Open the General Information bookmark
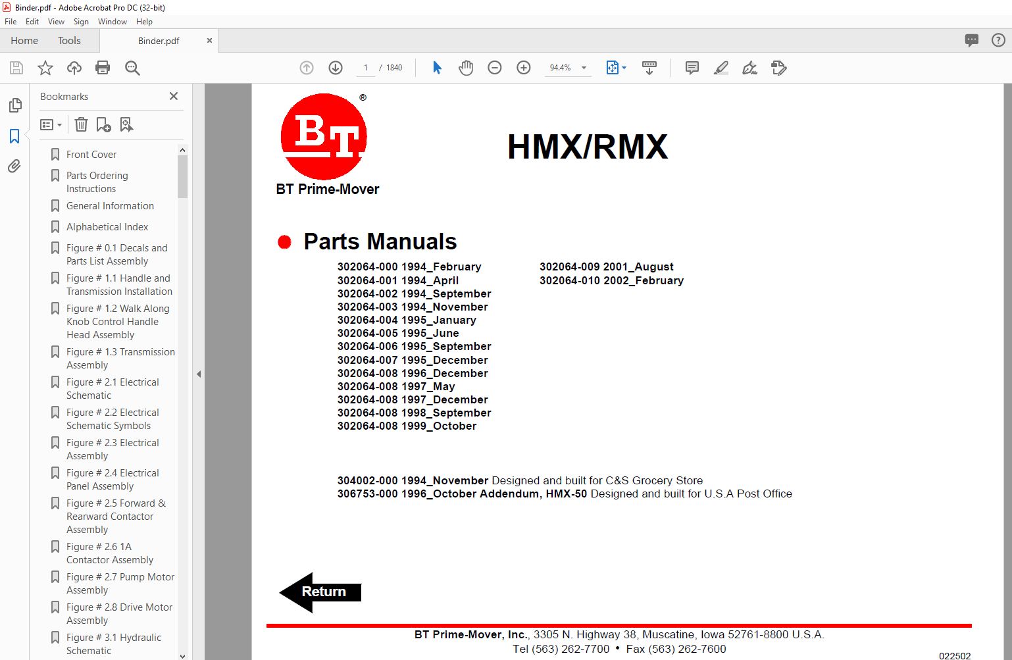 [x=110, y=206]
